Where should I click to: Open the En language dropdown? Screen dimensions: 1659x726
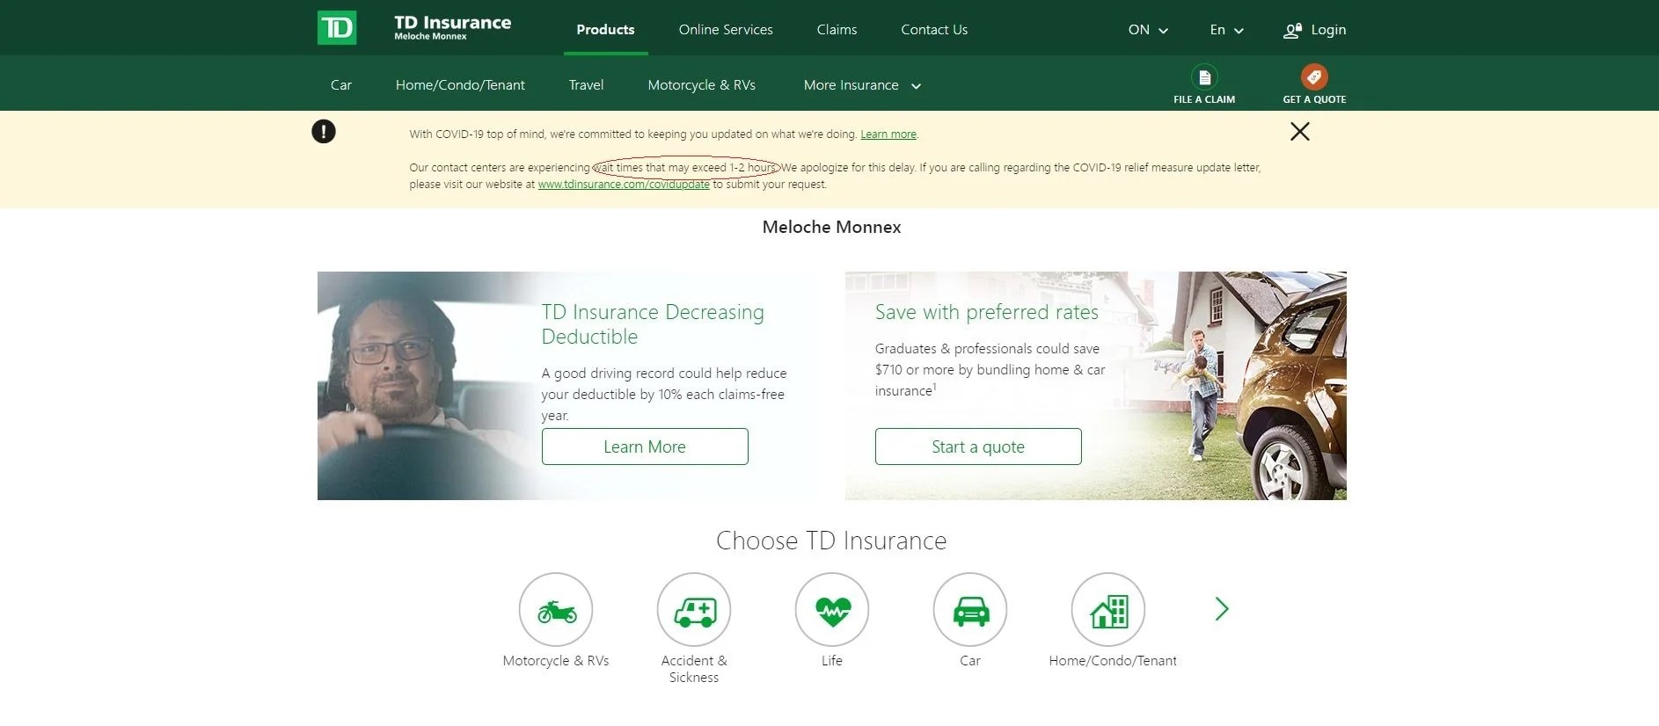click(x=1227, y=30)
